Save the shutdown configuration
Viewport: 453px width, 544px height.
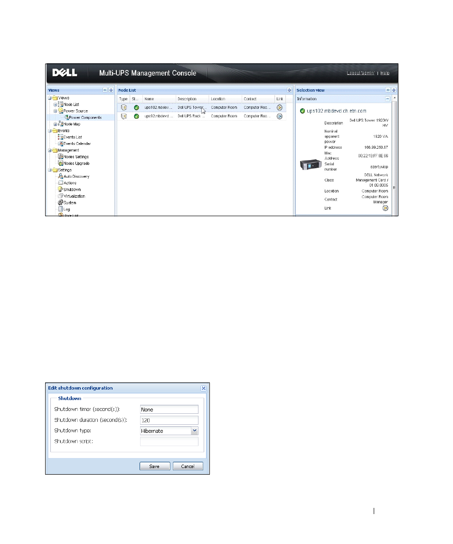point(155,466)
